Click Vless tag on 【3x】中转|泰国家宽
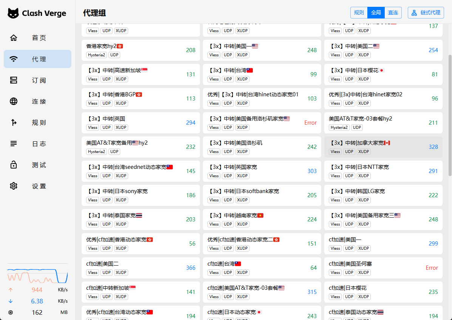Image resolution: width=452 pixels, height=320 pixels. tap(93, 224)
